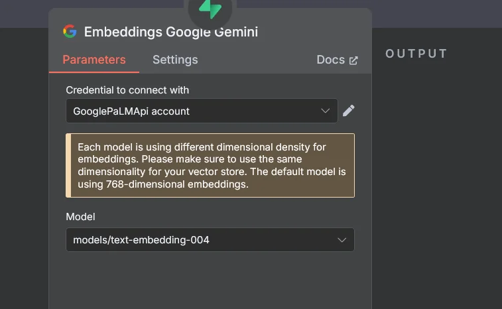Click the 768-dimensional embeddings notice text
Viewport: 502px width, 309px height.
[x=212, y=166]
